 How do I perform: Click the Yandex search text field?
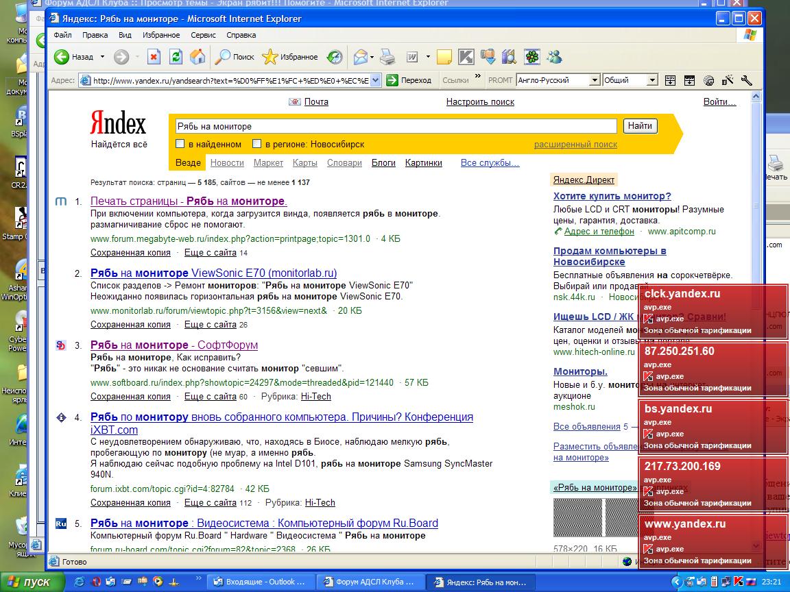point(396,126)
